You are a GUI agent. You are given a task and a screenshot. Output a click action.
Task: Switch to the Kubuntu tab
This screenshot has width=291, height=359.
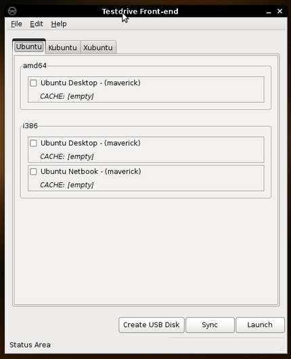[x=63, y=47]
